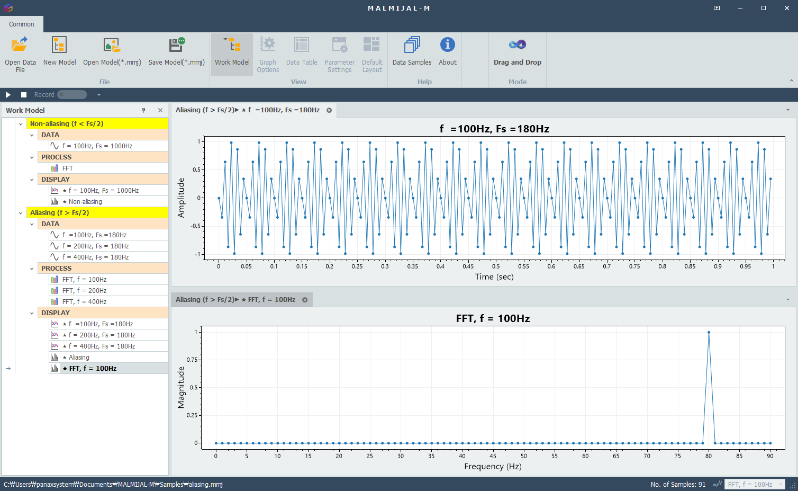Start playback with the play button
The height and width of the screenshot is (491, 798).
[x=8, y=95]
